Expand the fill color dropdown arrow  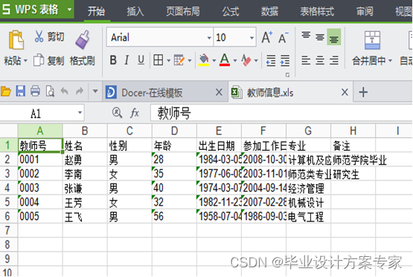click(x=214, y=61)
